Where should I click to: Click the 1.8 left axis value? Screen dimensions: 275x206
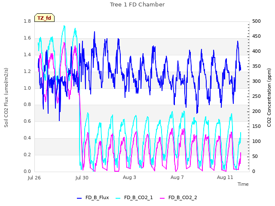click(x=27, y=21)
